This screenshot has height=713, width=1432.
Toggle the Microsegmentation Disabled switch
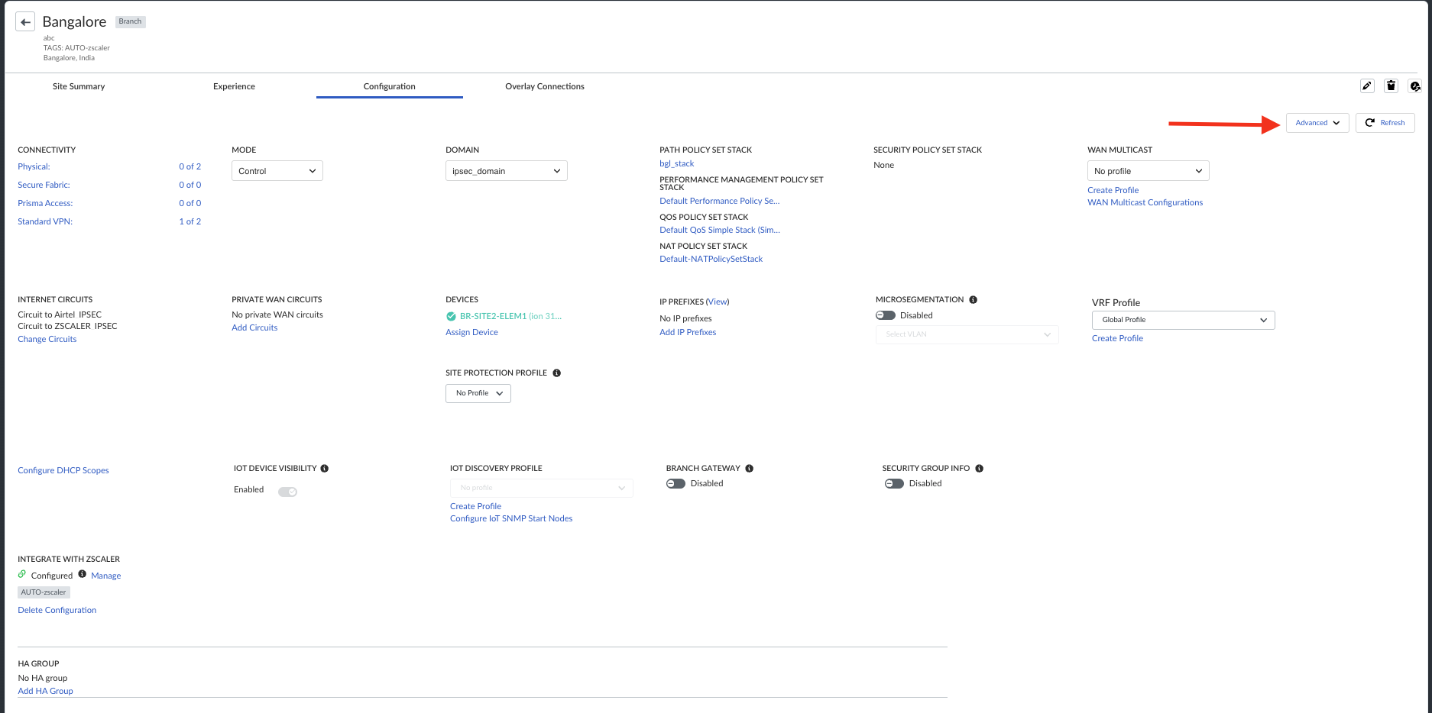886,315
